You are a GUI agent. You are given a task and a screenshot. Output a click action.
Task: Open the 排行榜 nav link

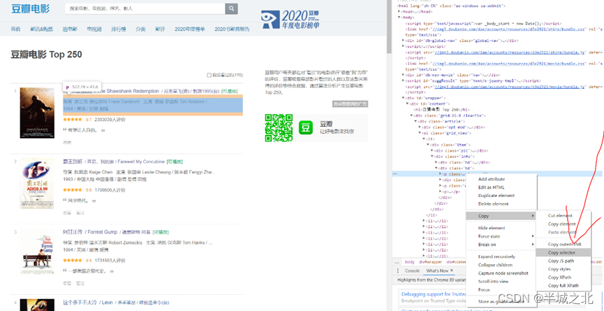119,29
